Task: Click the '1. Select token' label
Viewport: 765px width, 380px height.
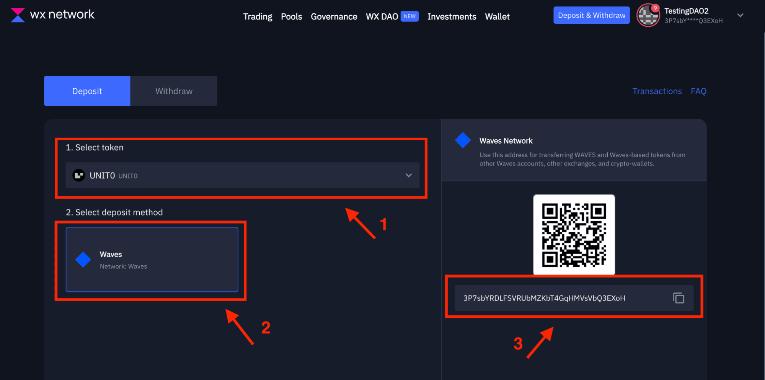Action: [95, 147]
